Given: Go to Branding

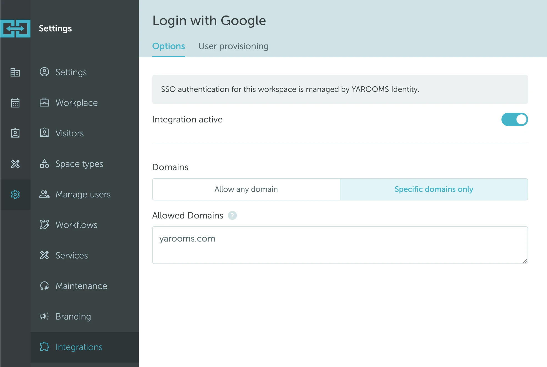Looking at the screenshot, I should [x=85, y=316].
